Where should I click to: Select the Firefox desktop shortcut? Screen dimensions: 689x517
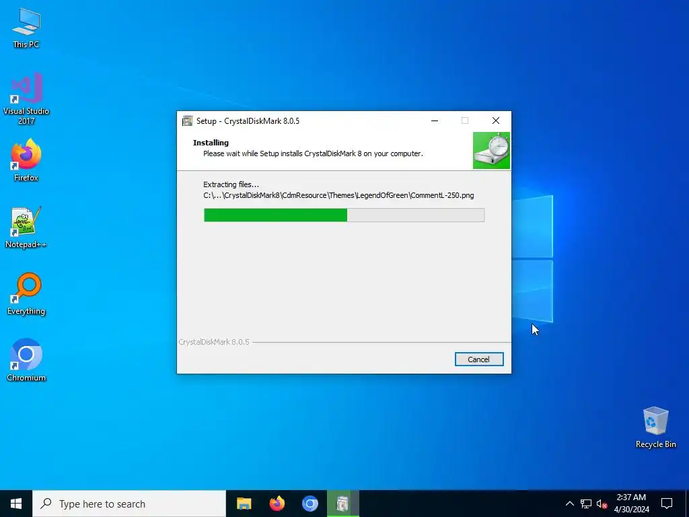[26, 160]
